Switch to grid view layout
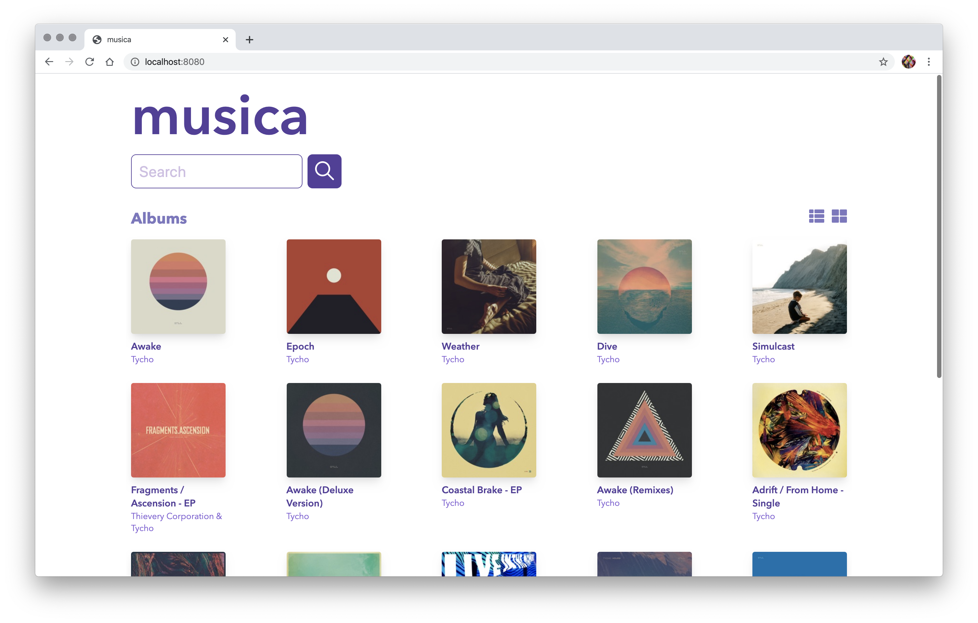 point(839,216)
